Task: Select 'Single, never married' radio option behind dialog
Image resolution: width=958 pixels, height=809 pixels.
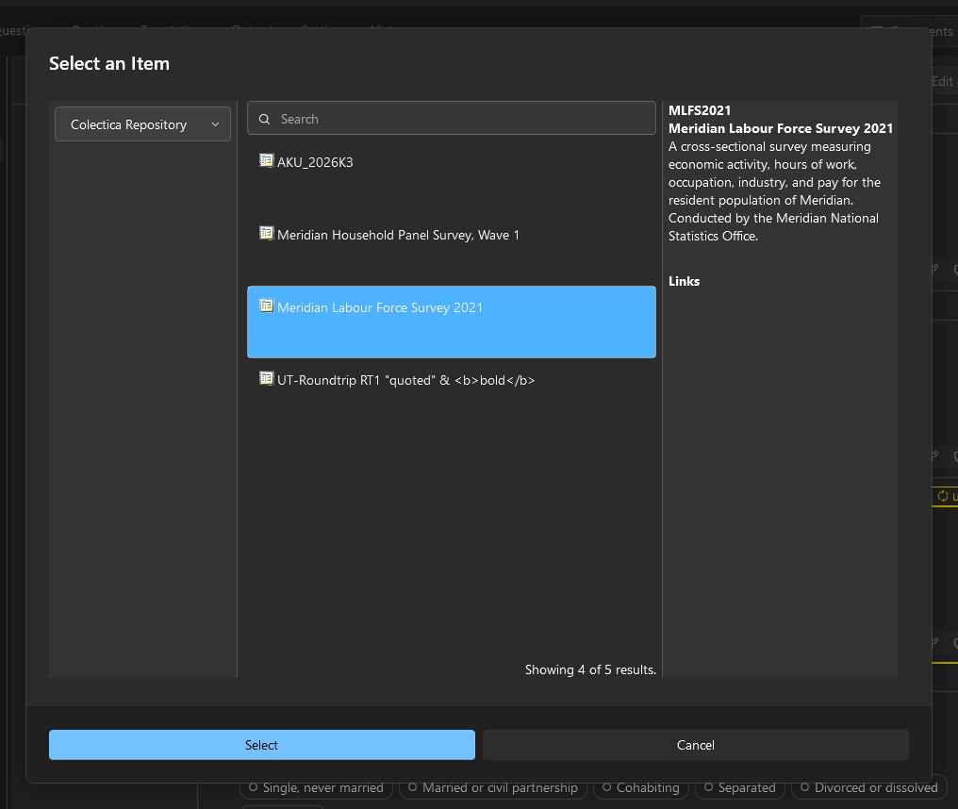Action: point(315,787)
